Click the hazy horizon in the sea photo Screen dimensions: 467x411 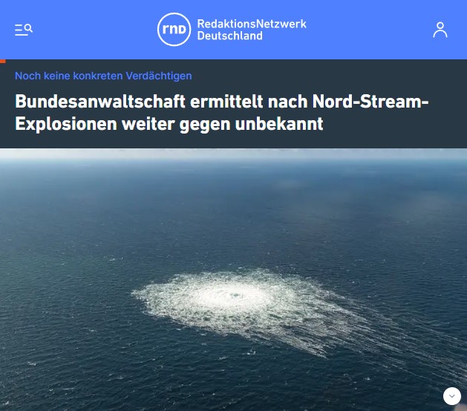tap(233, 155)
